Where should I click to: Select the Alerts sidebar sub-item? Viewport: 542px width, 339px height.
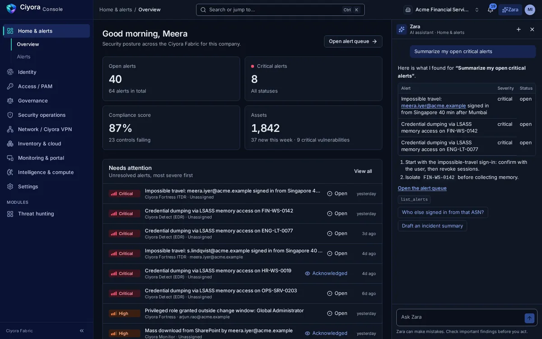[x=23, y=56]
